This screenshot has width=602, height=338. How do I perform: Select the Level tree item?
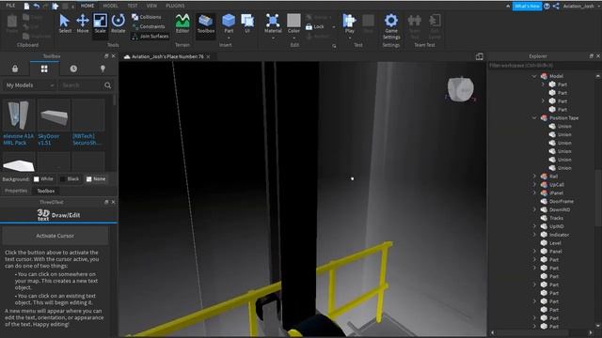[555, 243]
